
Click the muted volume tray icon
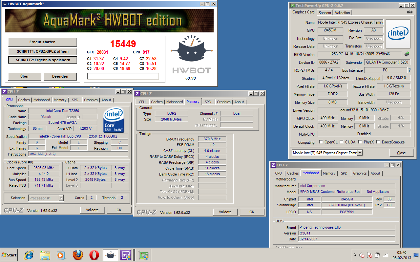pyautogui.click(x=362, y=255)
